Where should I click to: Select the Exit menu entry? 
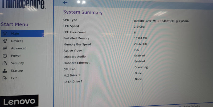click(14, 78)
